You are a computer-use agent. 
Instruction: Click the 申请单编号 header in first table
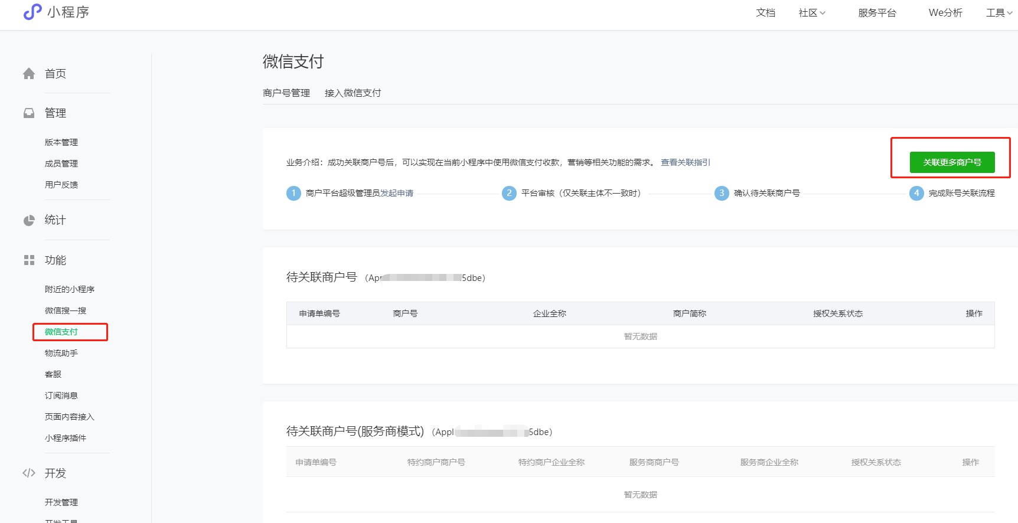coord(319,313)
